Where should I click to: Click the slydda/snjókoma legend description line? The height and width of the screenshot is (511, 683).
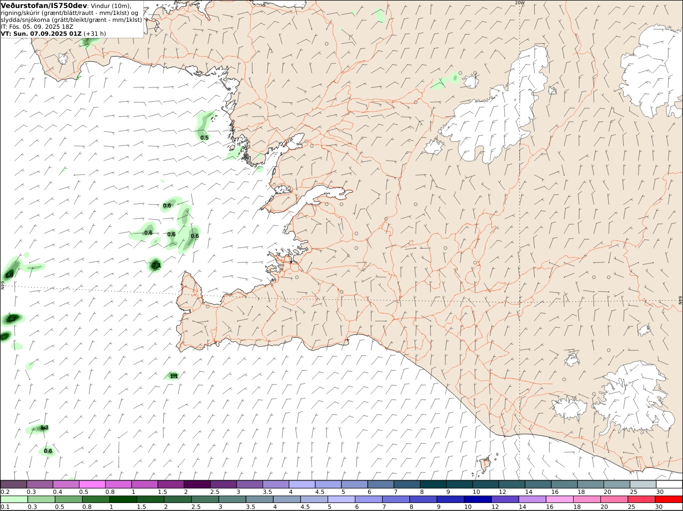[x=72, y=20]
